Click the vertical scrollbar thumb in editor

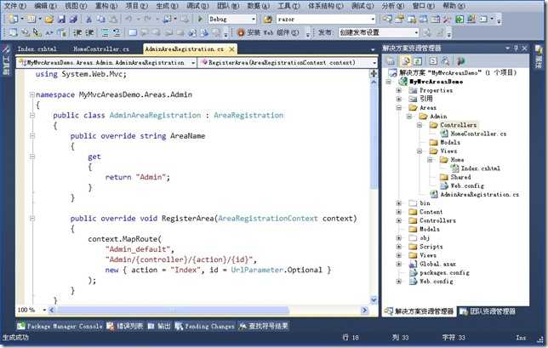(x=374, y=136)
